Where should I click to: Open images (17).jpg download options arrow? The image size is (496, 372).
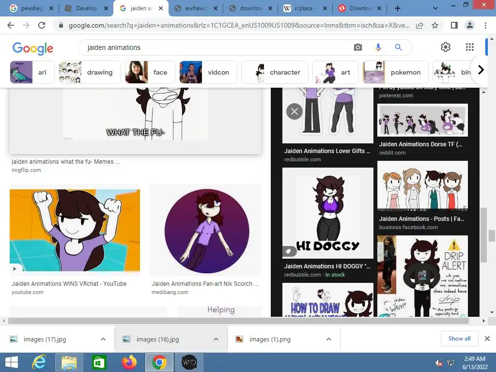point(103,339)
